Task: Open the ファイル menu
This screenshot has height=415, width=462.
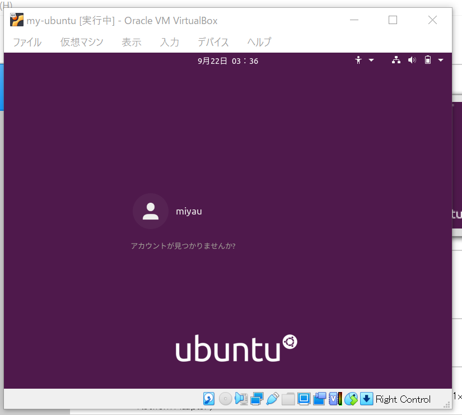Action: (27, 42)
